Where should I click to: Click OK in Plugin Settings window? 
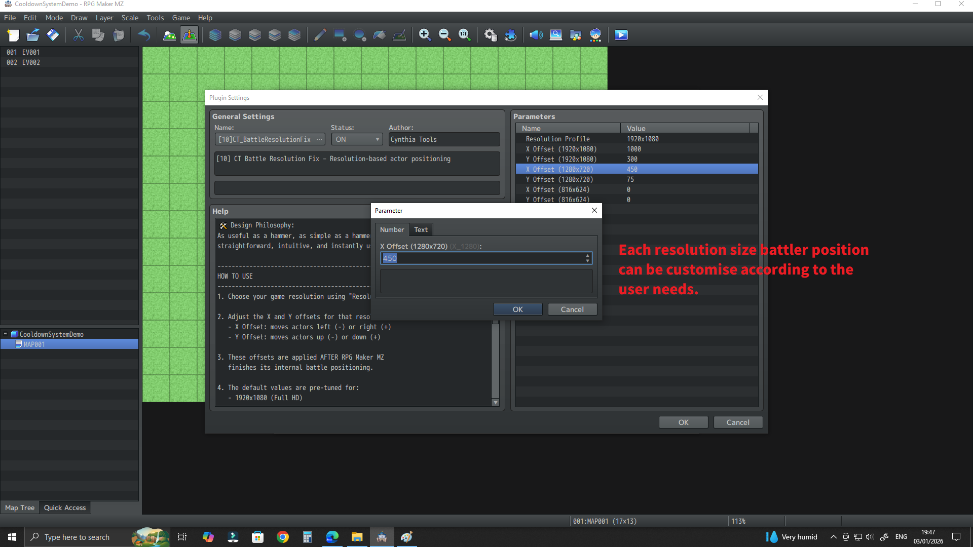click(x=683, y=422)
